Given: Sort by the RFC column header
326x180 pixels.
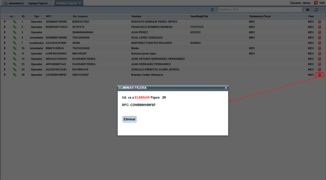Looking at the screenshot, I should pos(49,16).
